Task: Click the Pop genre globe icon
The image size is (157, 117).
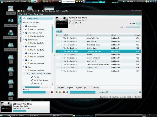Action: tap(26, 67)
